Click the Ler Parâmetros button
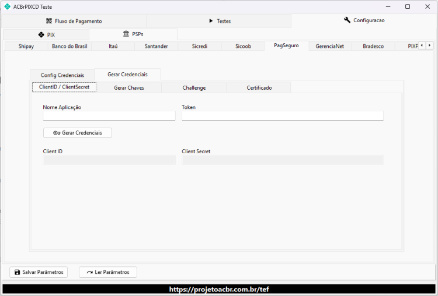Viewport: 438px width, 296px height. pos(108,272)
